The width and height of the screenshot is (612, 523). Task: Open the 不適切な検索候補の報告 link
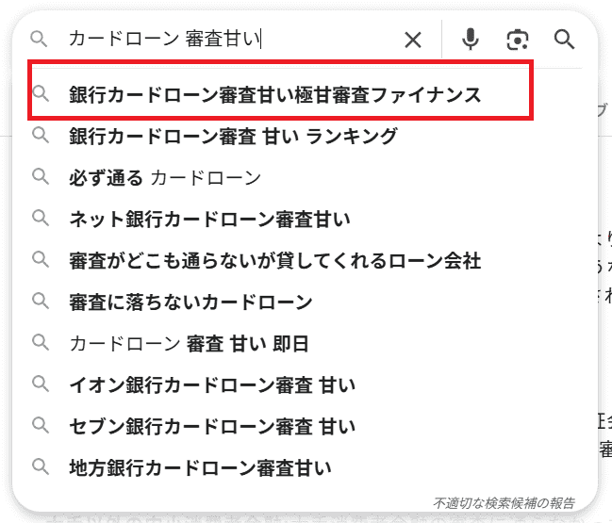[x=503, y=502]
